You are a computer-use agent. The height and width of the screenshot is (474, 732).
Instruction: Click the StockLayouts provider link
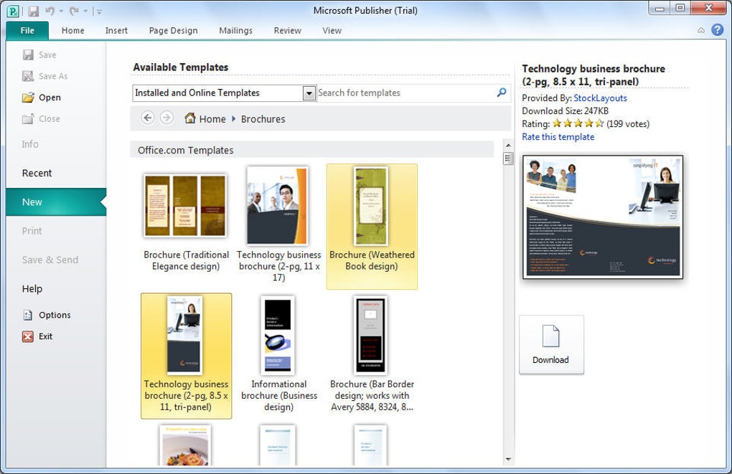pyautogui.click(x=600, y=98)
